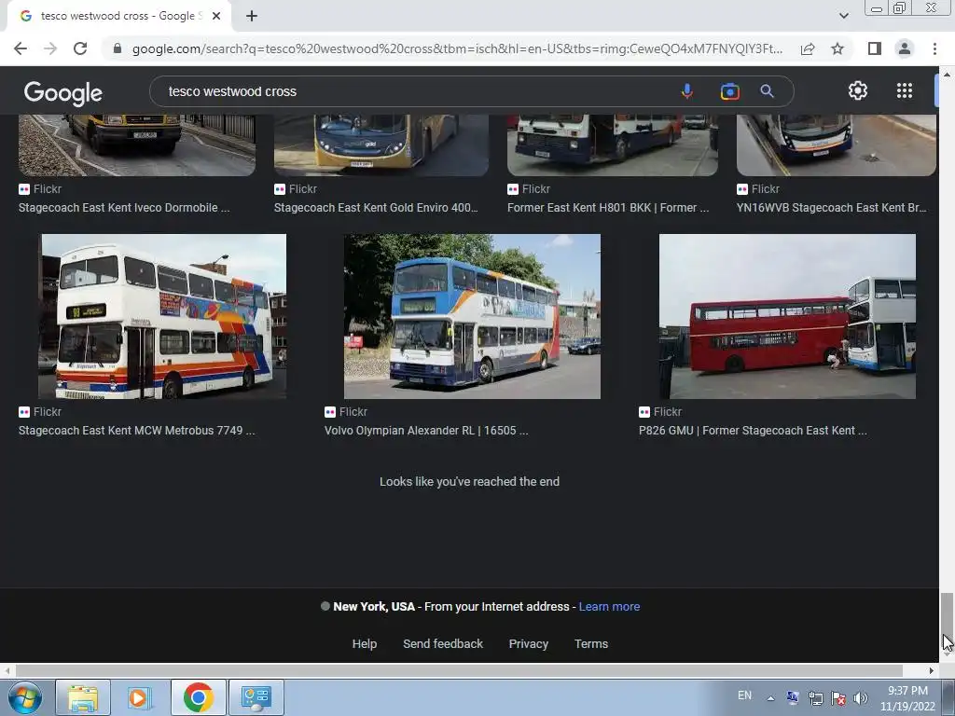
Task: Open the YN16WVB bus thumbnail
Action: pos(837,145)
